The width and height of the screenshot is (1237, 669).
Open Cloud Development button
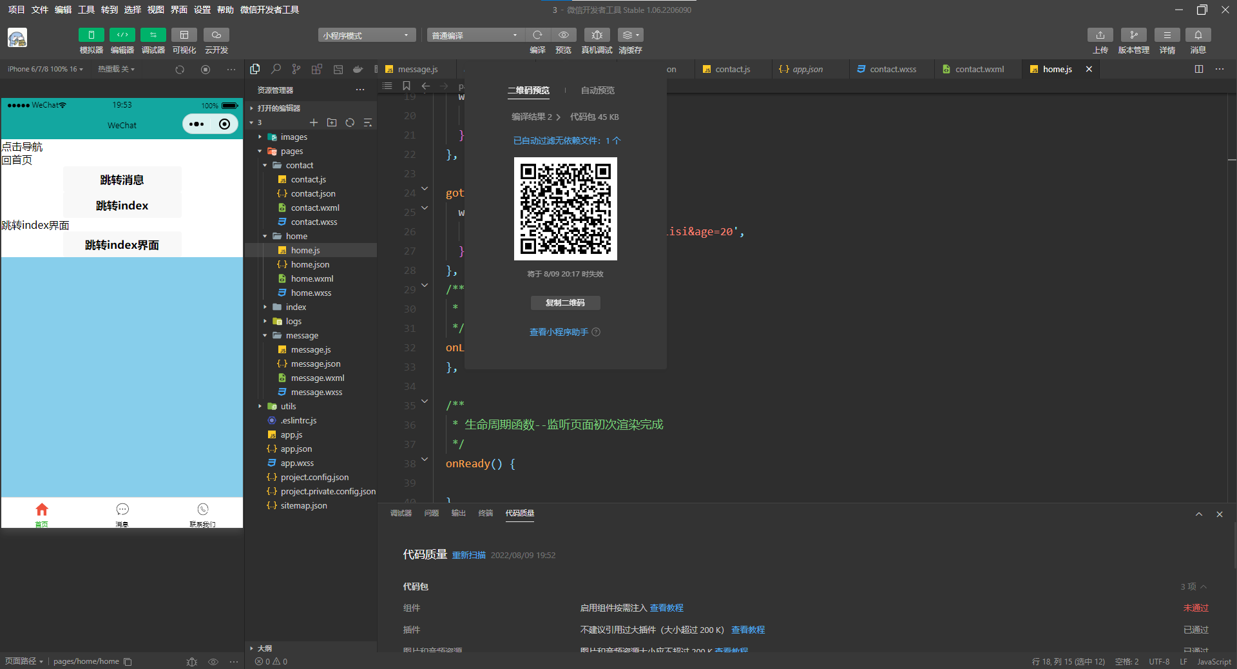pos(216,35)
